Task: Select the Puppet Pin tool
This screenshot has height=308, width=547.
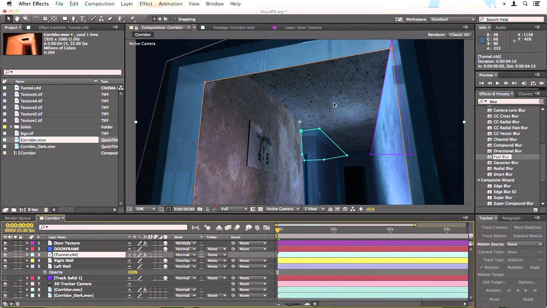Action: pos(132,19)
